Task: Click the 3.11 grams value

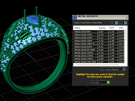Action: (101, 38)
